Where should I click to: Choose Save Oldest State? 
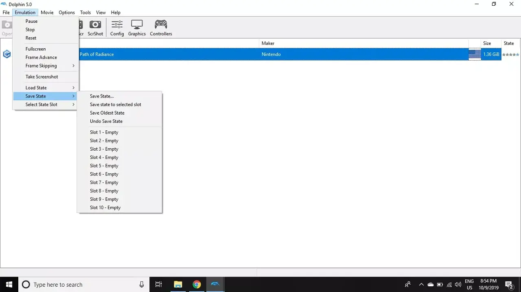tap(120, 113)
